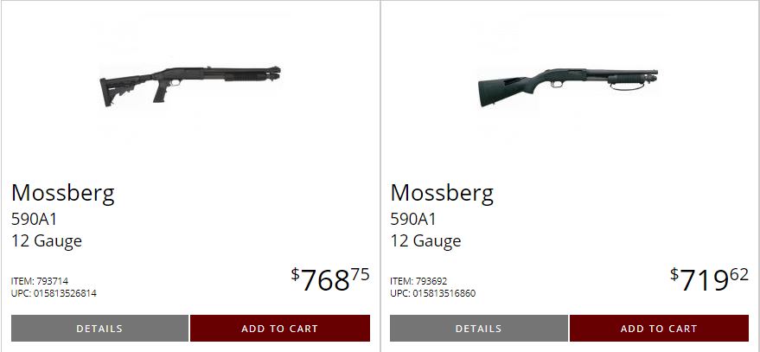Select the Mossberg title of item 793692
This screenshot has width=760, height=352.
pyautogui.click(x=442, y=192)
